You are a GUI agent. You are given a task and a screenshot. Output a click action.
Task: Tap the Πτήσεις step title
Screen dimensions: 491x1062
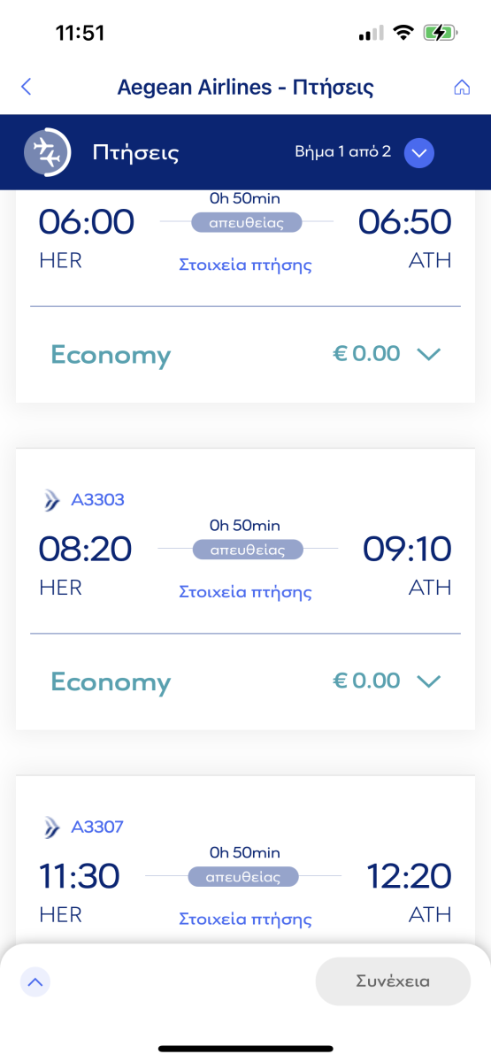point(135,152)
